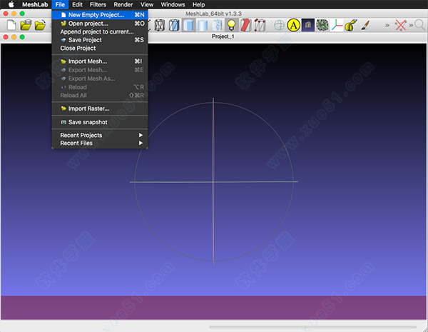Choose Import Raster... menu entry
428x332 pixels.
[100, 109]
